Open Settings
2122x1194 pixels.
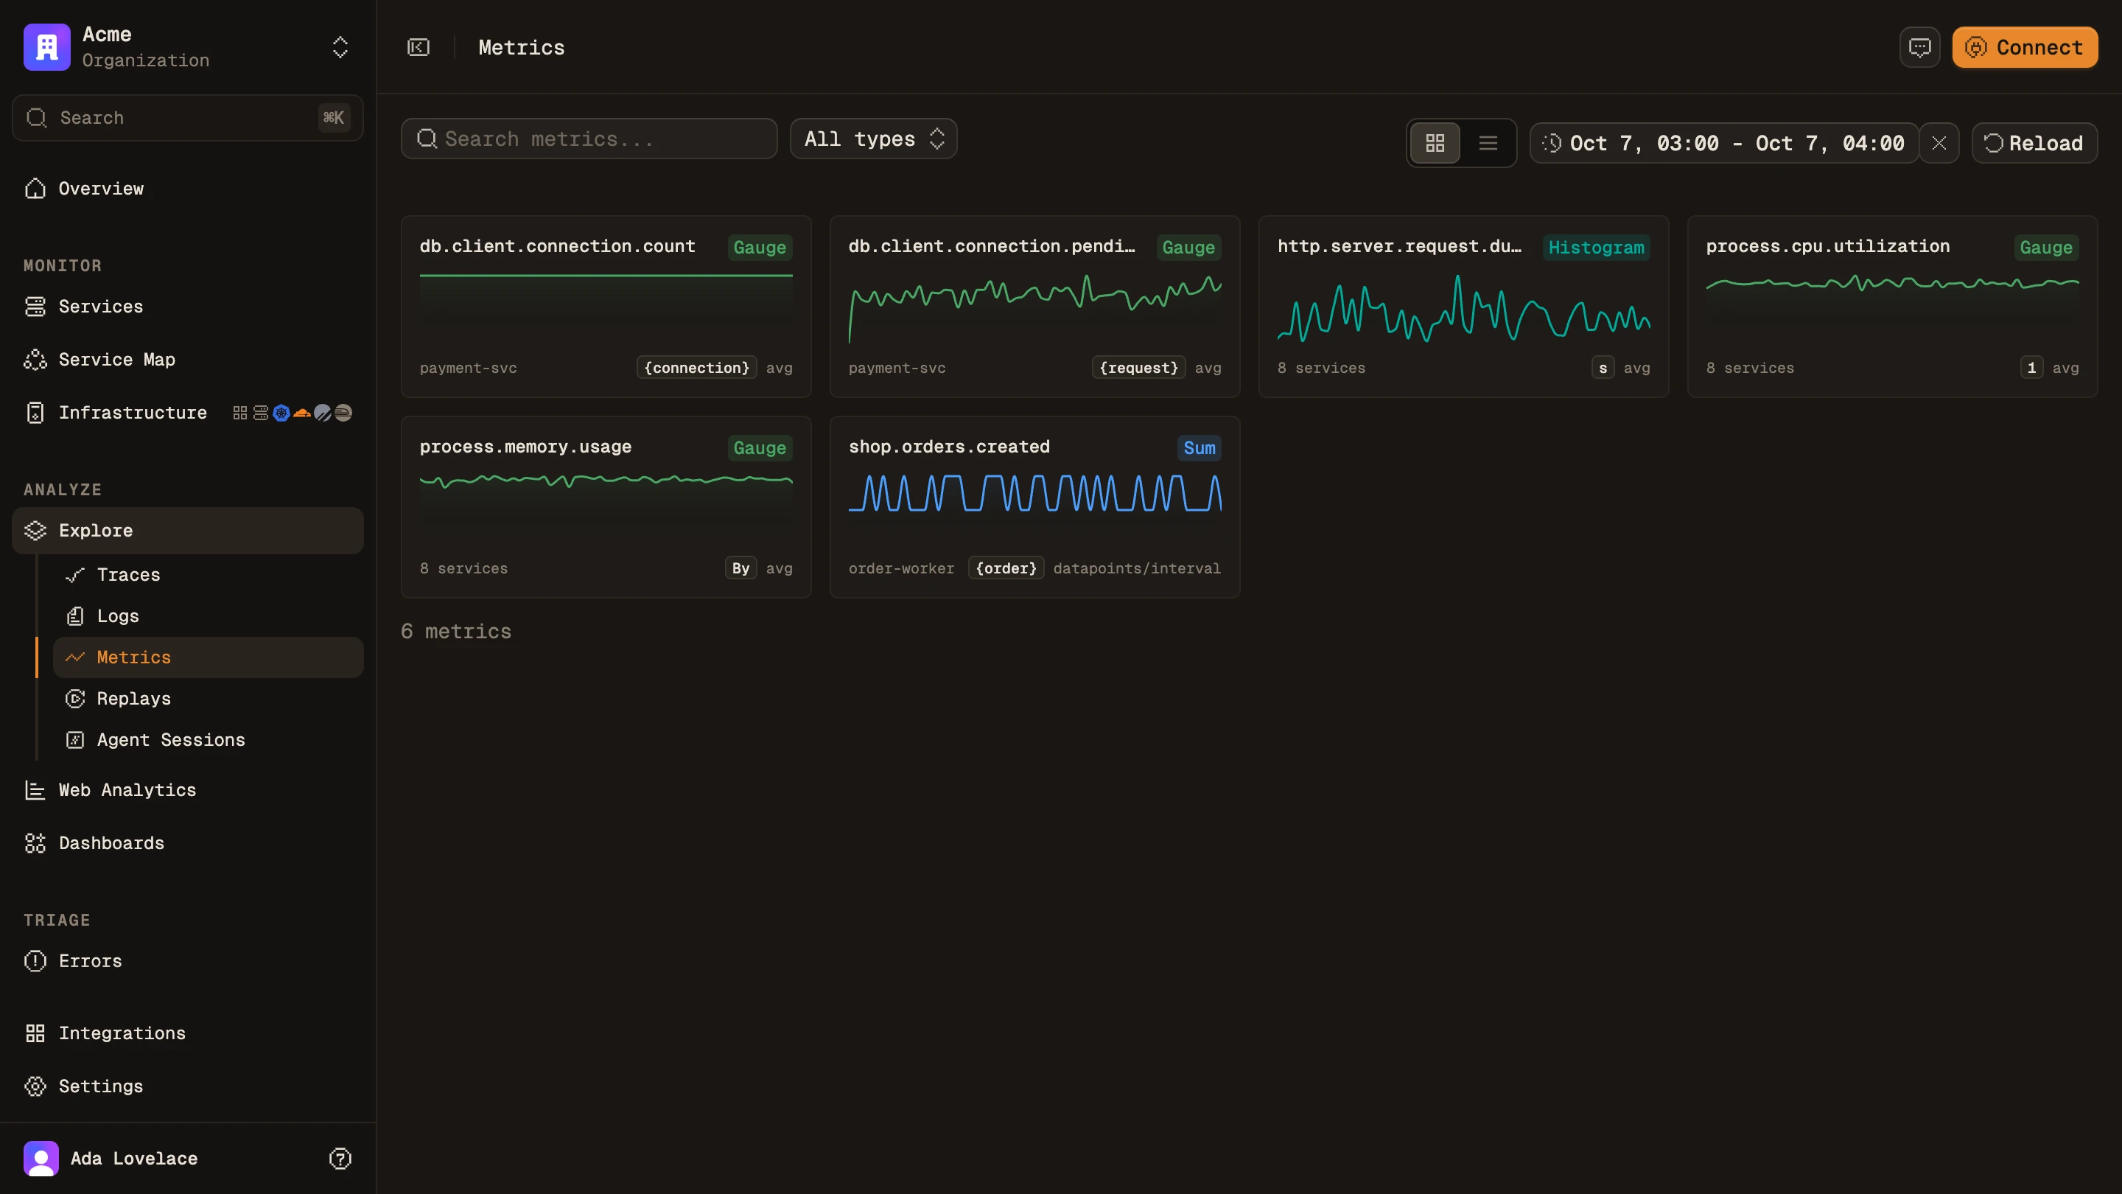[x=188, y=1086]
